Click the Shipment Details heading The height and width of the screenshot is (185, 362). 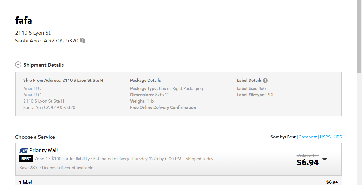point(43,65)
